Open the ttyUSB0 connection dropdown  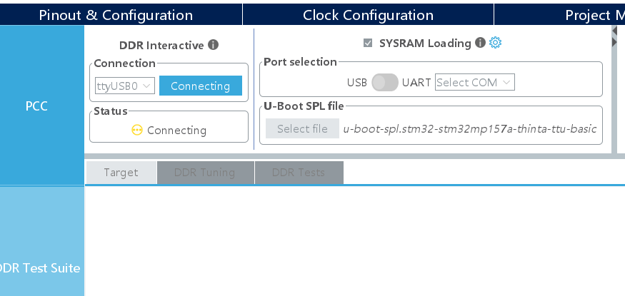(x=125, y=86)
